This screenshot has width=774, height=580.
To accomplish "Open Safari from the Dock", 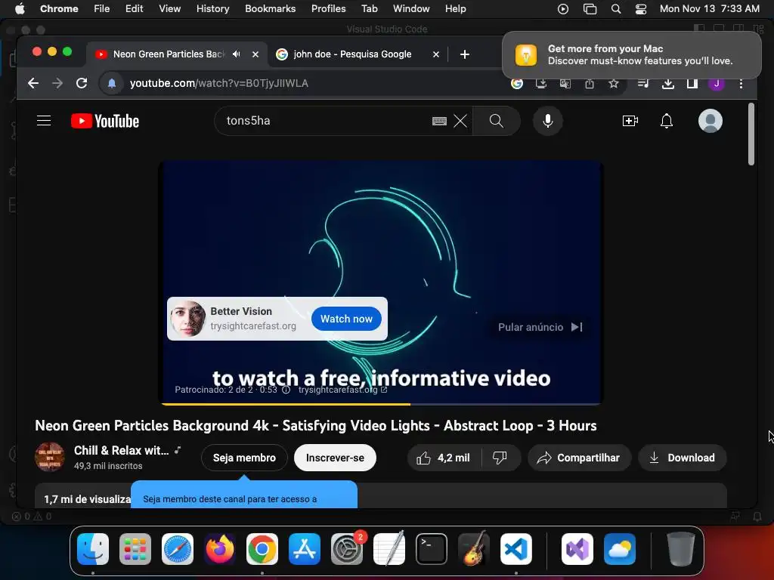I will click(x=178, y=548).
